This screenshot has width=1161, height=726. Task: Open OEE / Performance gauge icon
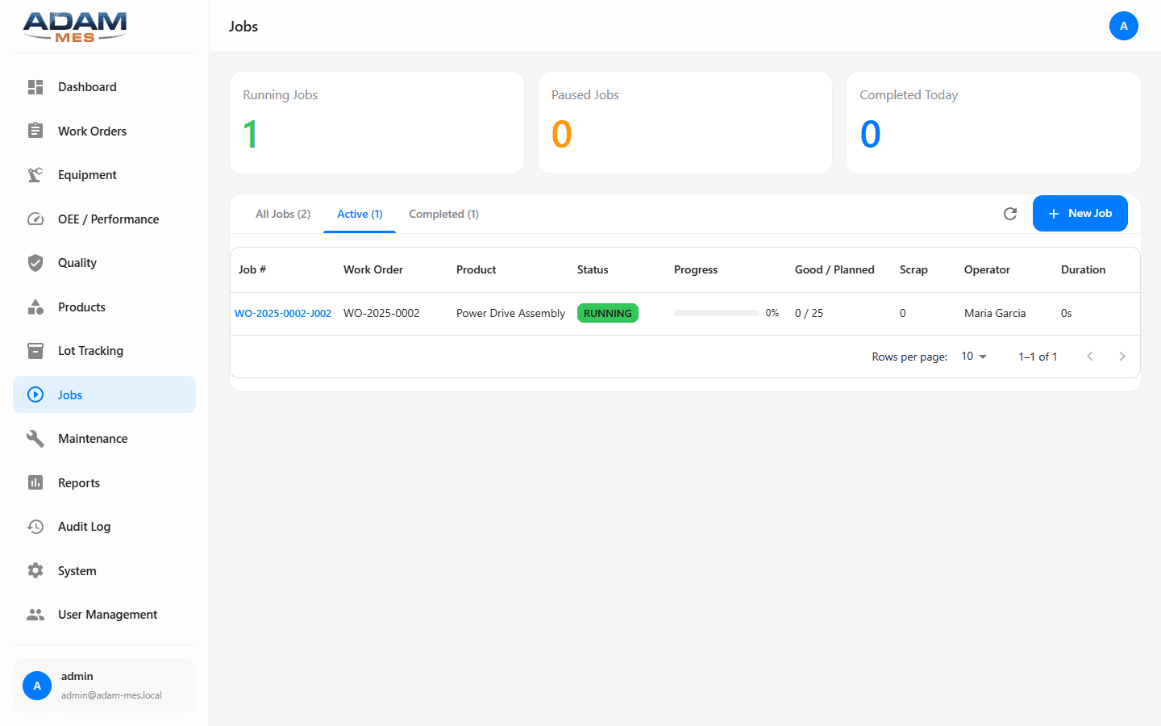pos(35,219)
